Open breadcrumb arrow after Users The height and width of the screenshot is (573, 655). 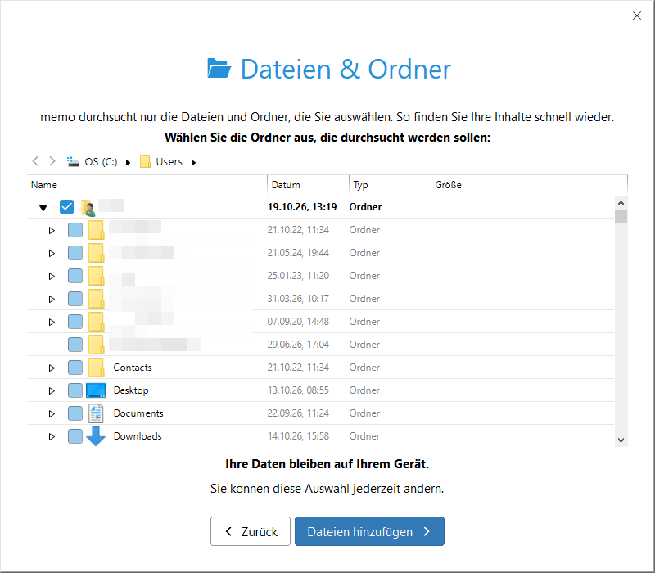pos(193,162)
